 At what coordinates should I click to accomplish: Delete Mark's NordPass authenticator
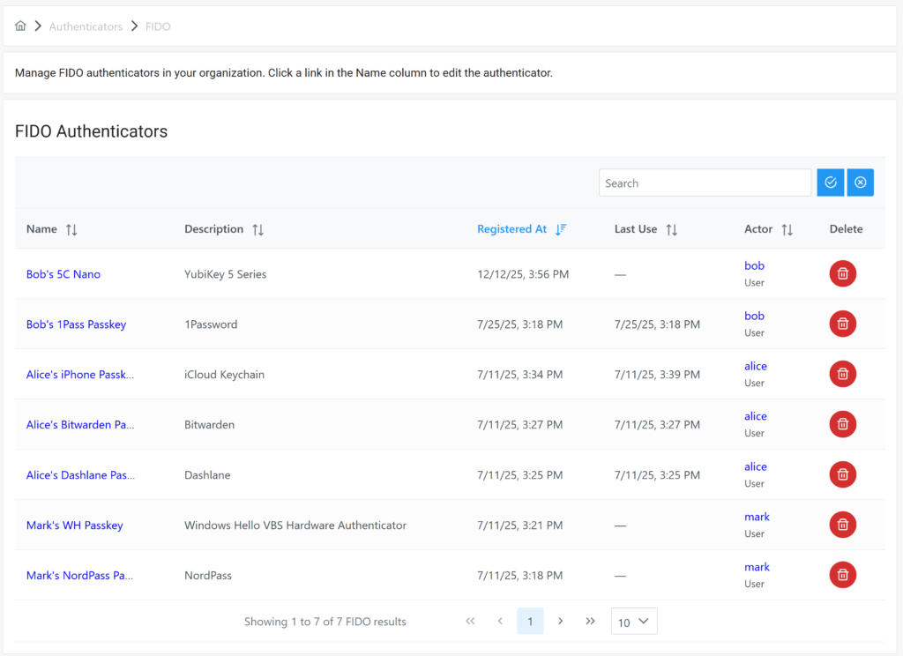point(842,575)
